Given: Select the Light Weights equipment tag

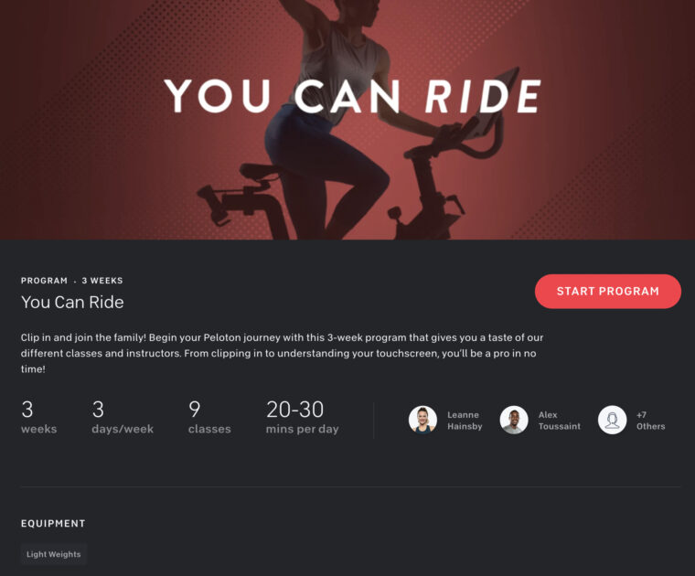Looking at the screenshot, I should click(54, 554).
